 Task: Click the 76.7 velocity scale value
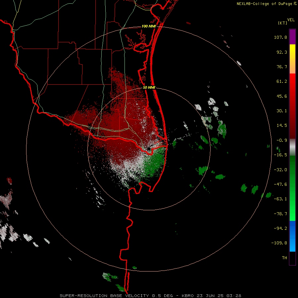coord(282,67)
